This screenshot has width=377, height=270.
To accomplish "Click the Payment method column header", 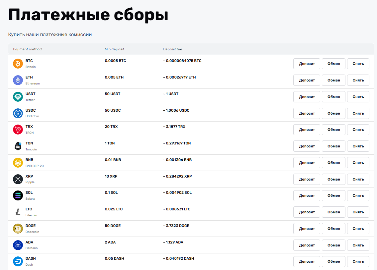I will [28, 49].
